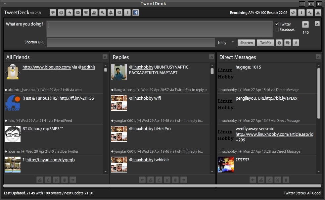Click the Tweet compose speech-bubble toolbar icon

53,13
